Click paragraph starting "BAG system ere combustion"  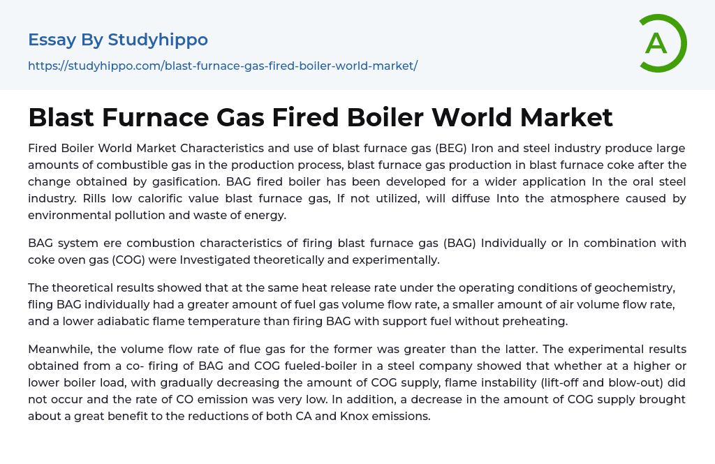click(x=357, y=251)
